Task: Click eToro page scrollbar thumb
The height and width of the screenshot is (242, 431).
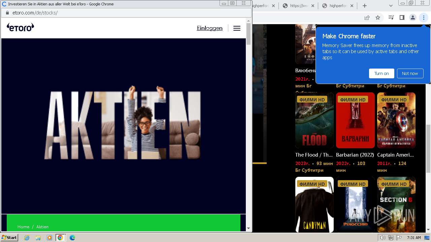Action: click(248, 34)
